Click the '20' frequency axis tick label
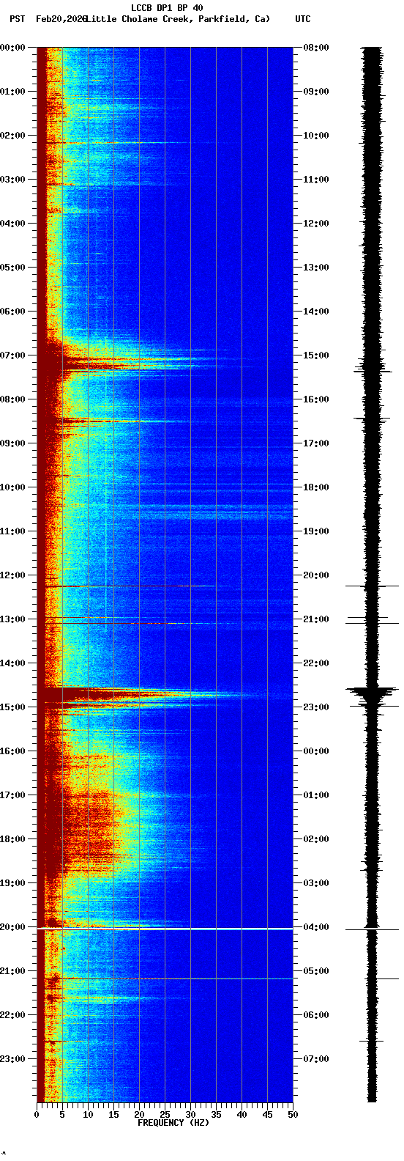The height and width of the screenshot is (1161, 404). tap(139, 1115)
